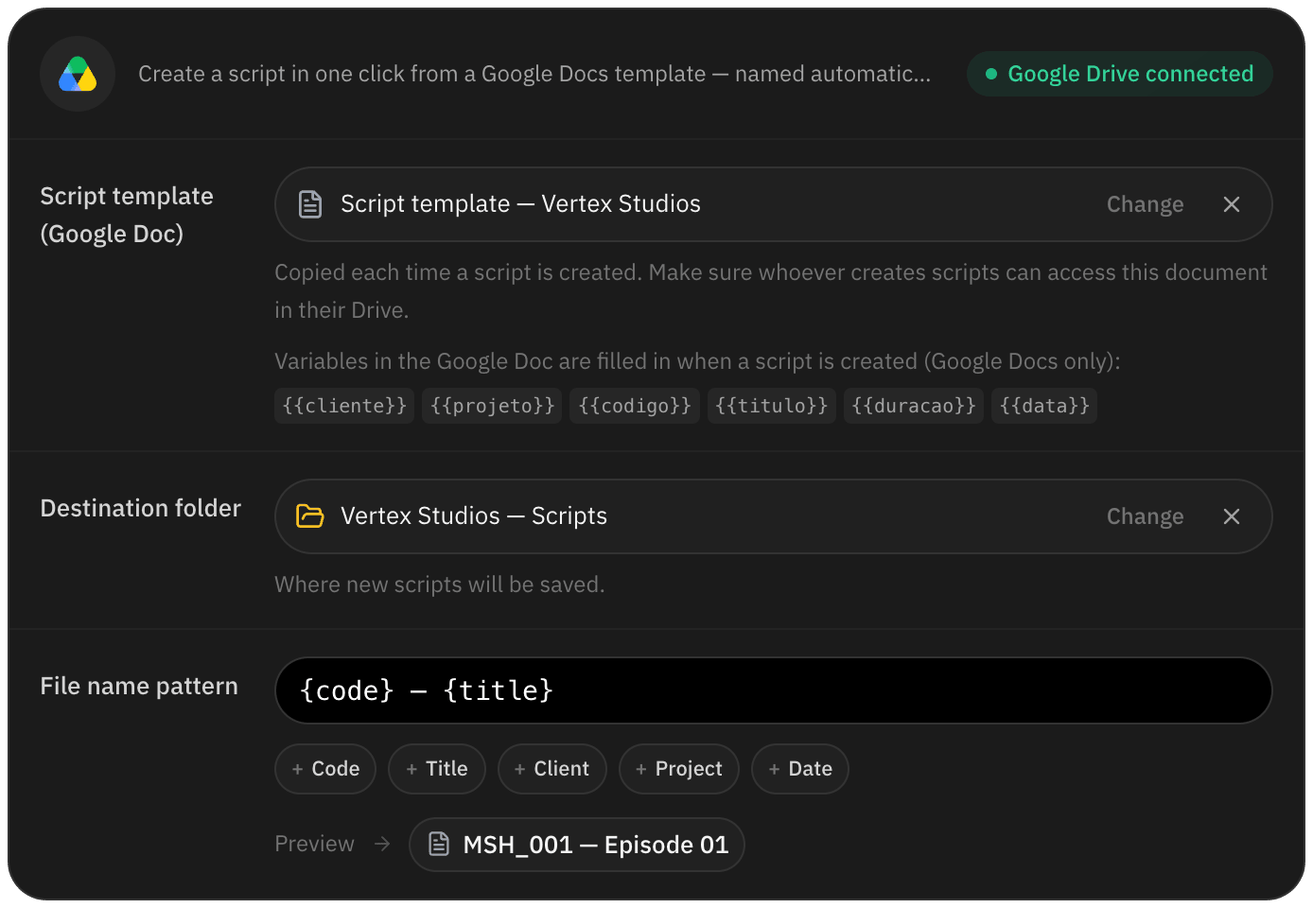The image size is (1313, 908).
Task: Click the {{cliente}} variable chip
Action: tap(344, 406)
